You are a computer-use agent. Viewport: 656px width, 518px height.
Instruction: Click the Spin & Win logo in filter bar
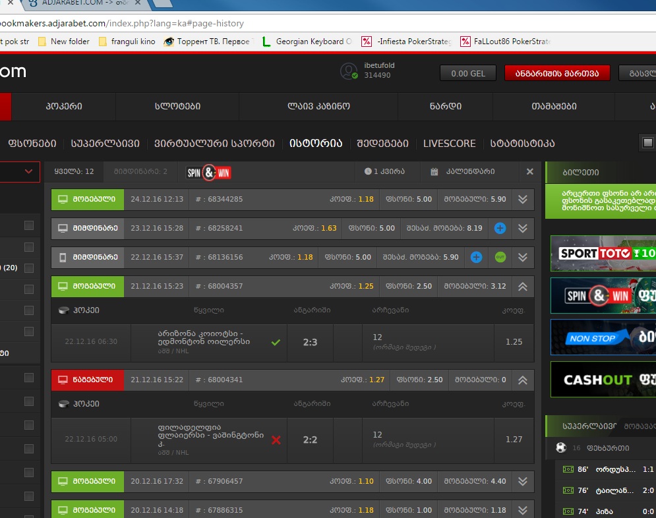coord(209,172)
